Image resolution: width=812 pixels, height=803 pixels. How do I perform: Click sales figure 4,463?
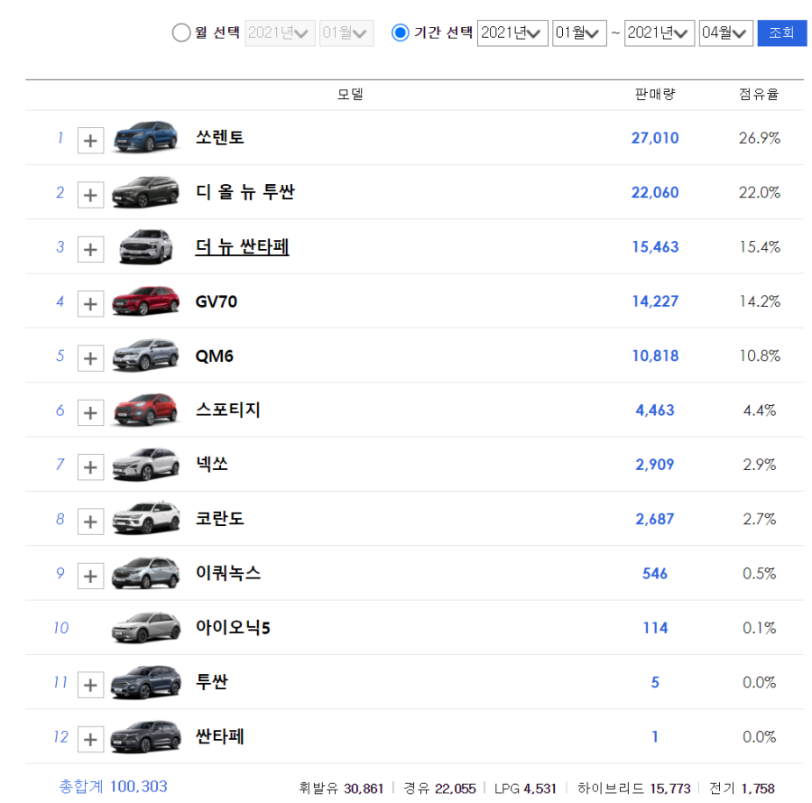coord(655,410)
